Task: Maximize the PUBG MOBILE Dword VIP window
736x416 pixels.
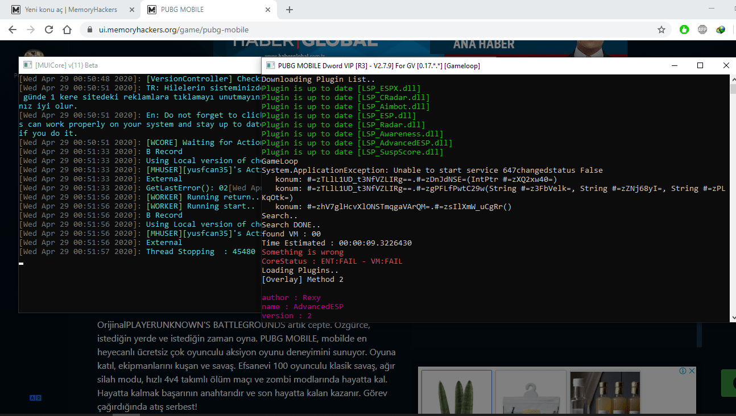Action: pos(700,65)
